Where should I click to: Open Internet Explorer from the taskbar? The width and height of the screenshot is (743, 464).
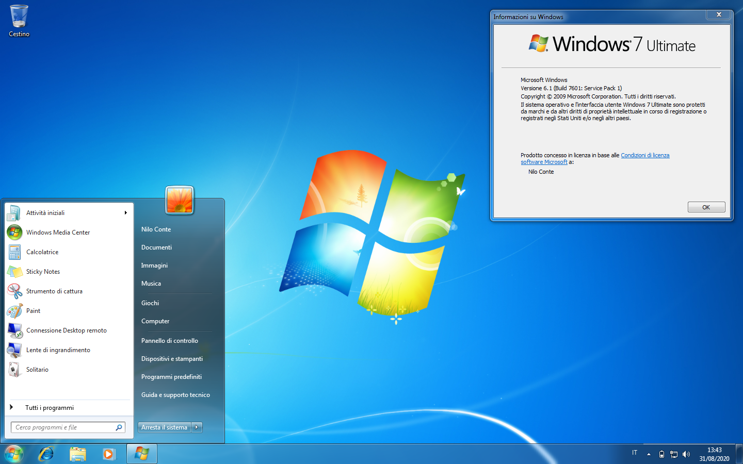[x=46, y=454]
